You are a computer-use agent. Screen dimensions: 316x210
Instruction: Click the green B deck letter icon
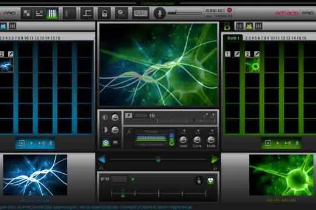228,26
